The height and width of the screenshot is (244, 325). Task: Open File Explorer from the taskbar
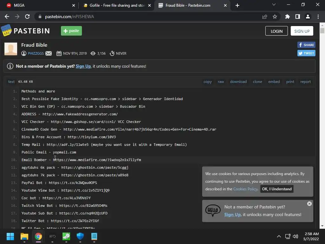click(24, 236)
